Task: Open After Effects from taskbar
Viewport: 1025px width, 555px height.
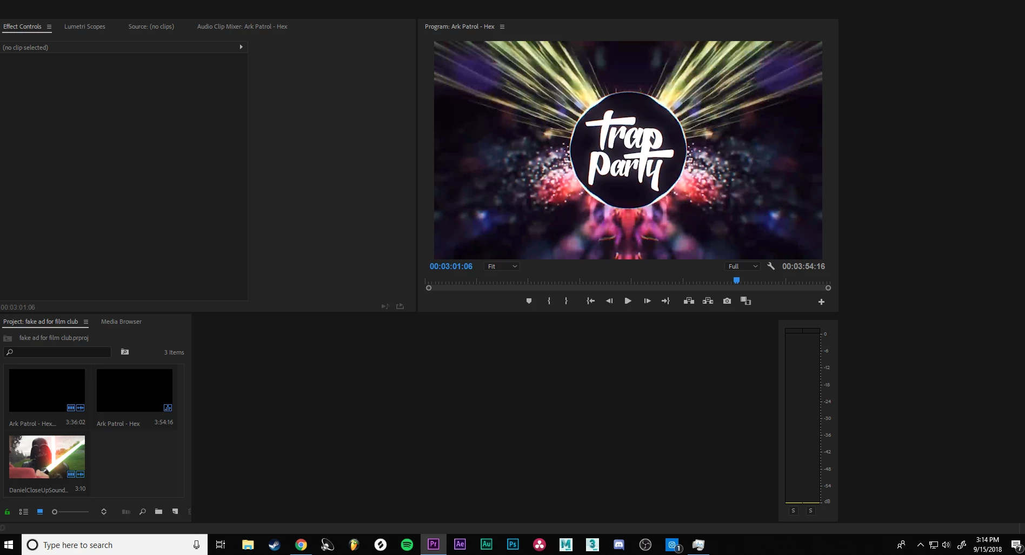Action: pos(460,544)
